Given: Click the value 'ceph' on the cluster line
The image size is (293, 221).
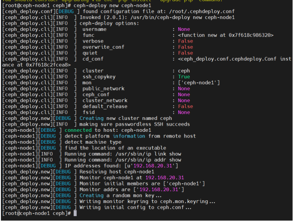Looking at the screenshot, I should (x=184, y=71).
